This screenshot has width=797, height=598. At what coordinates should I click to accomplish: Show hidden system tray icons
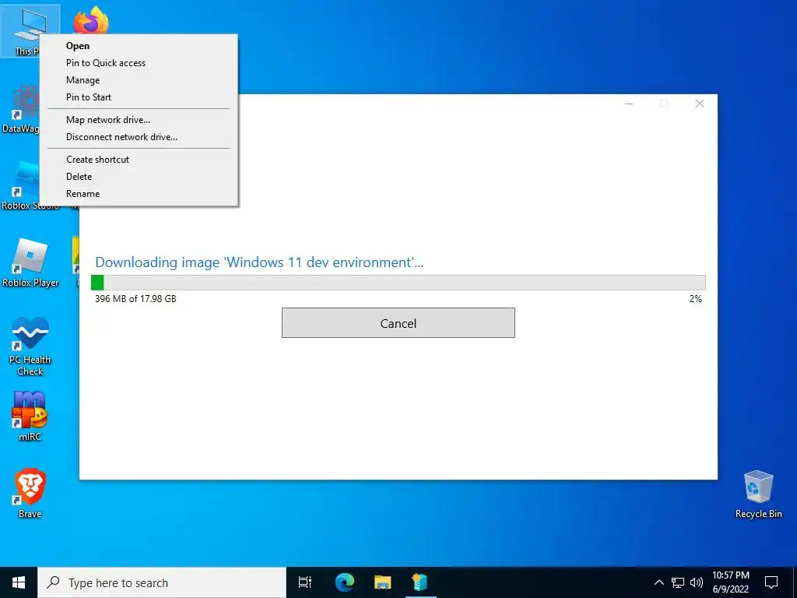[x=658, y=582]
